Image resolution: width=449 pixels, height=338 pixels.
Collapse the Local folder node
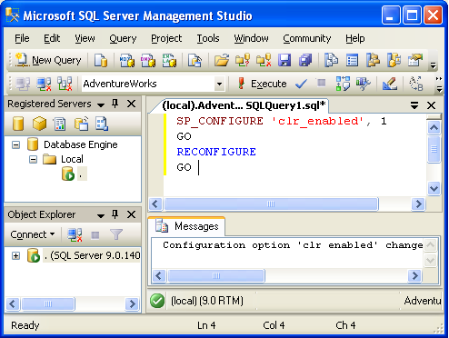pyautogui.click(x=33, y=159)
